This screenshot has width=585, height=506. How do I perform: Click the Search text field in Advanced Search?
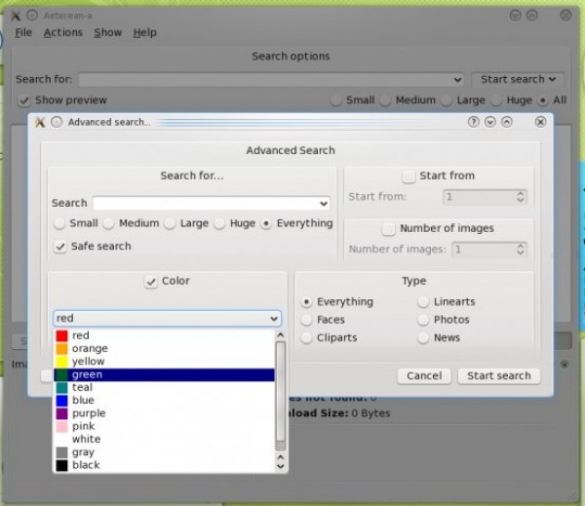203,204
